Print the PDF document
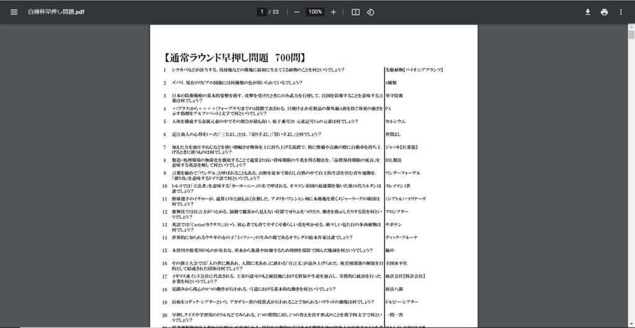 point(604,12)
